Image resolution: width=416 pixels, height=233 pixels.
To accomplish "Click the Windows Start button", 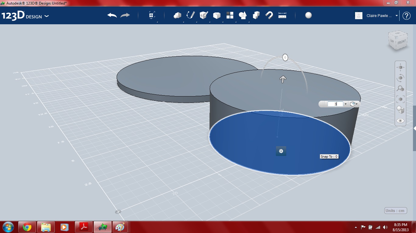I will pos(8,227).
